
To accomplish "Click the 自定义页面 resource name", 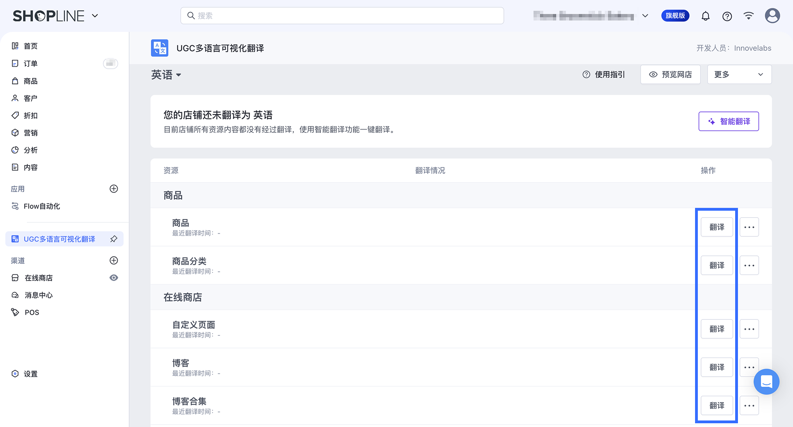I will tap(194, 324).
